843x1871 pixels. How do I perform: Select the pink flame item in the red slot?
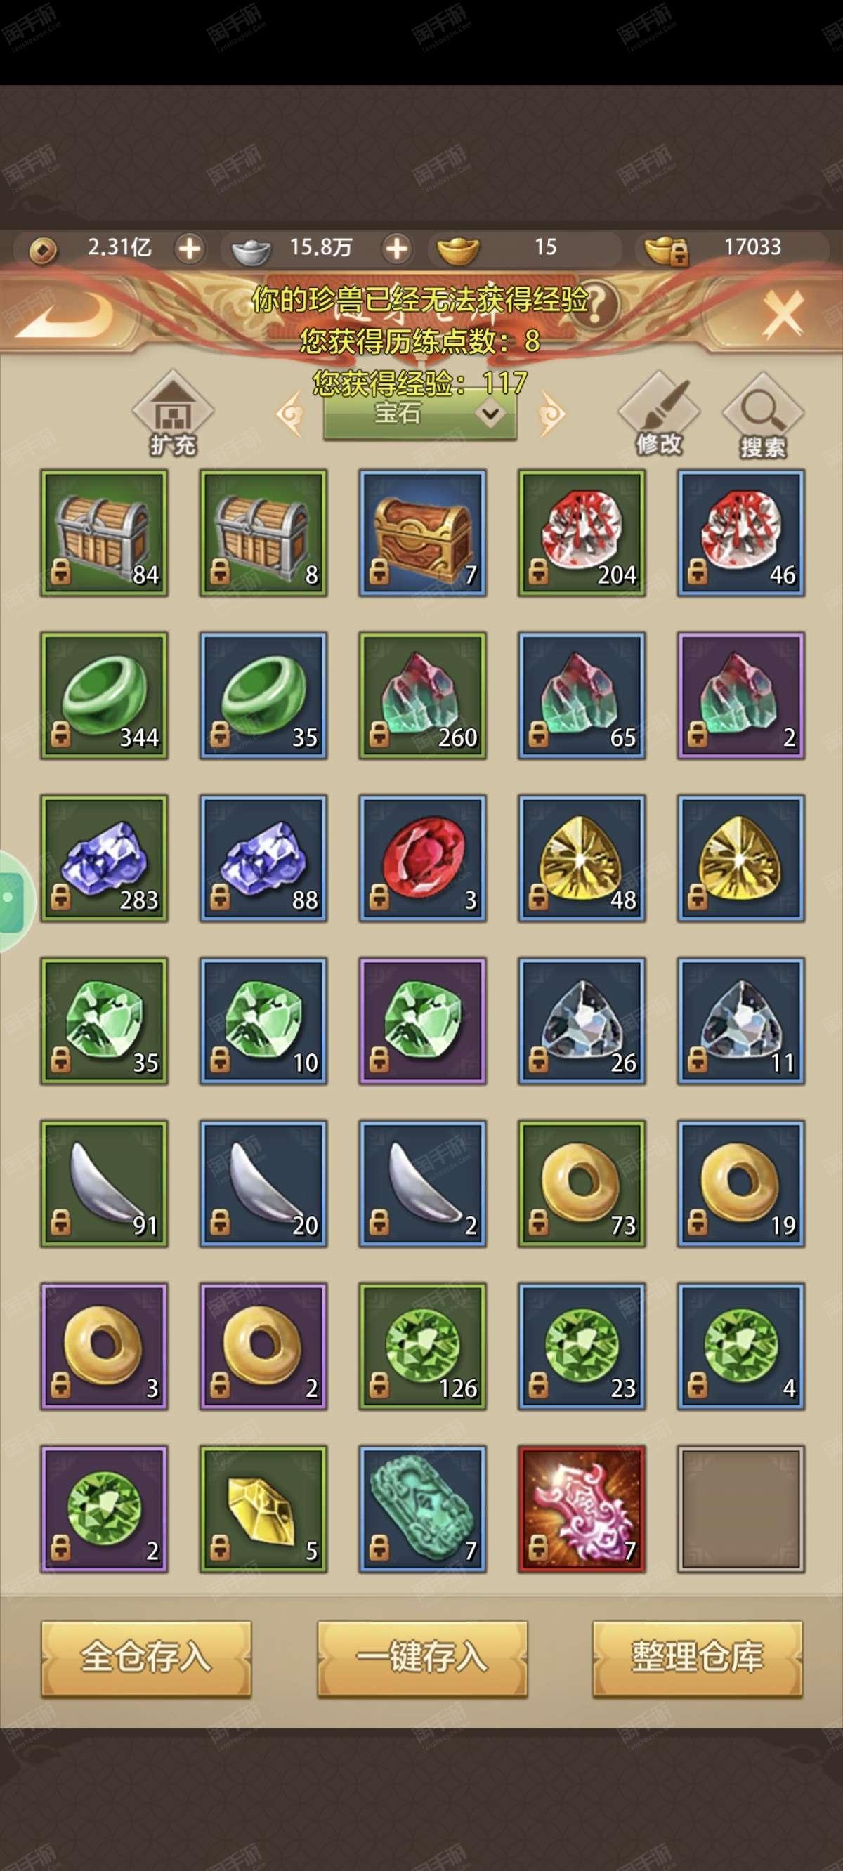(x=582, y=1509)
